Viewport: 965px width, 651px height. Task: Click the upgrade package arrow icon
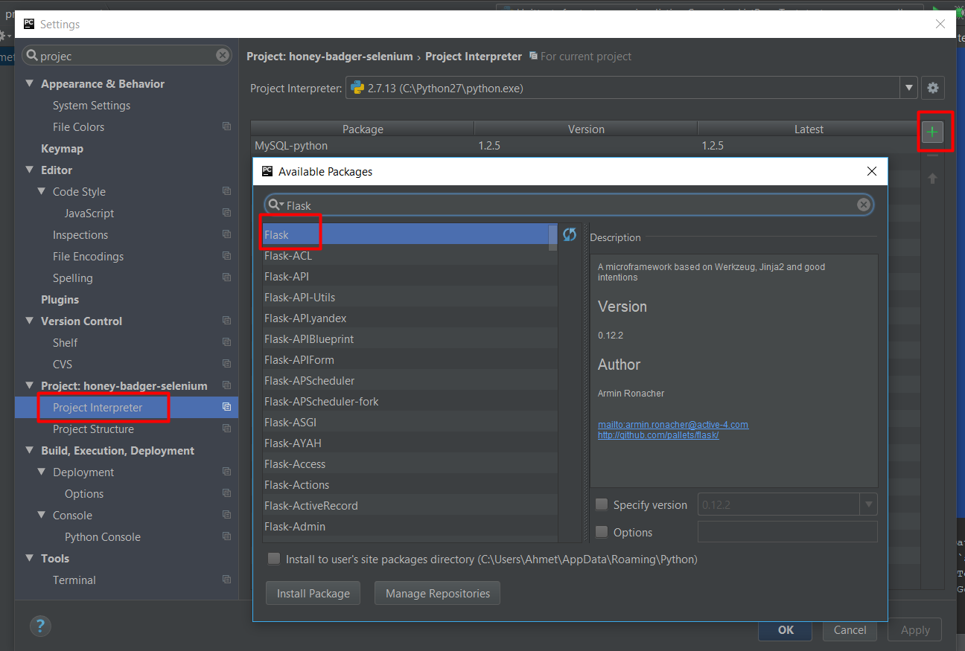click(x=931, y=179)
